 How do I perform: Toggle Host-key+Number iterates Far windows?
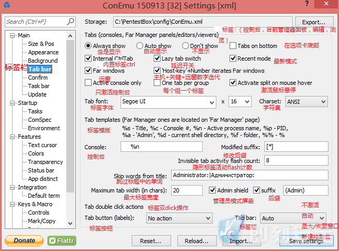[x=157, y=70]
